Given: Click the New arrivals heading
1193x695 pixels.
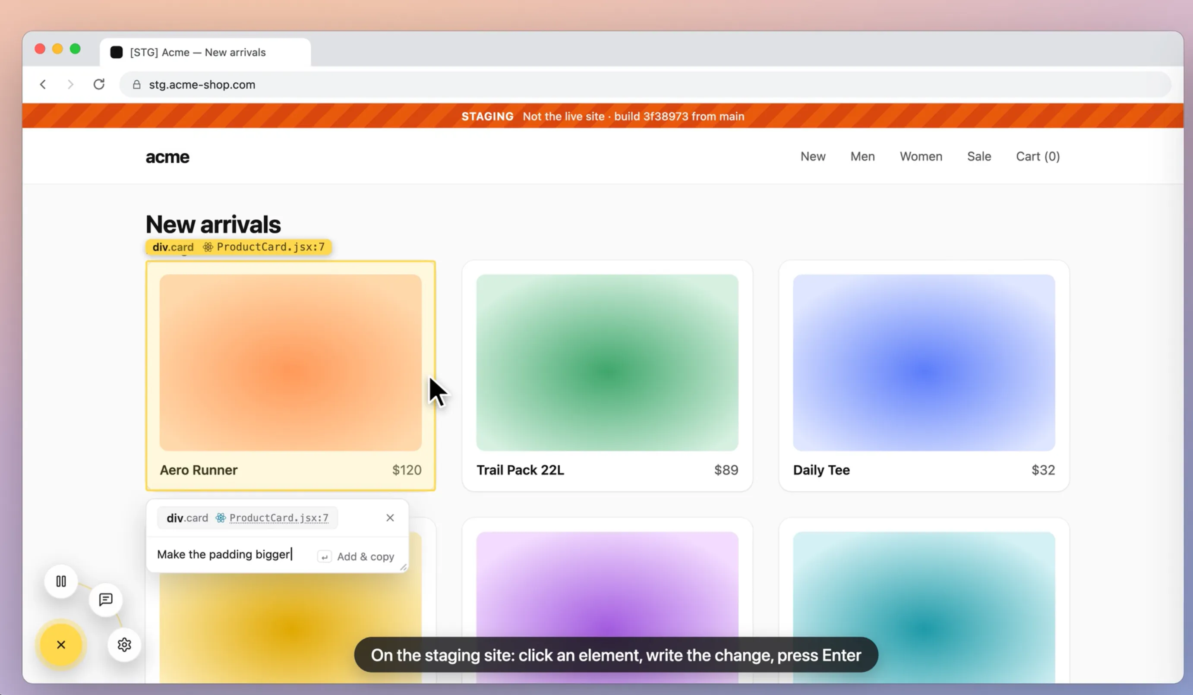Looking at the screenshot, I should coord(213,224).
